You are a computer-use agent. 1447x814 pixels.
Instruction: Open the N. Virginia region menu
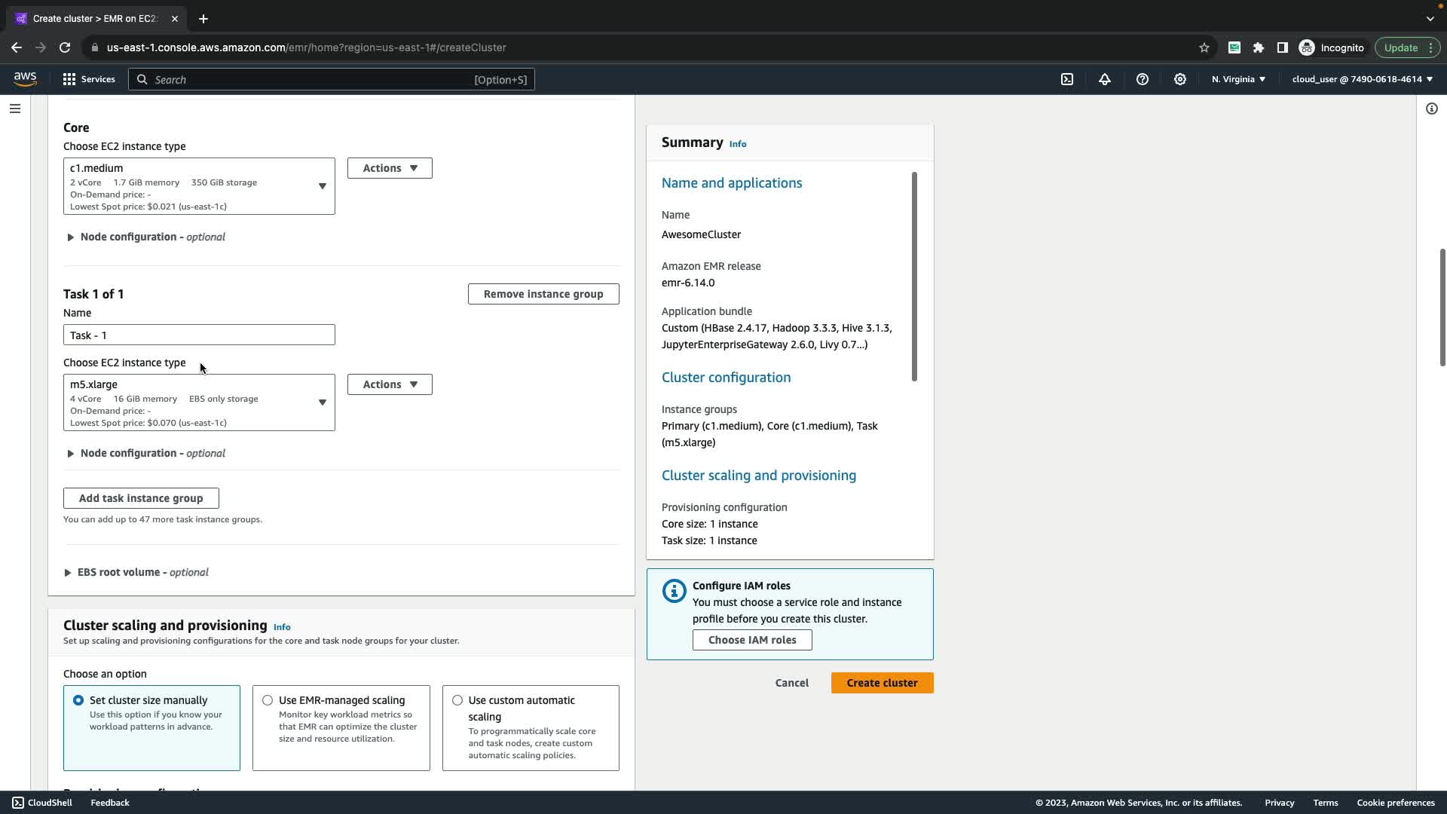pyautogui.click(x=1238, y=79)
